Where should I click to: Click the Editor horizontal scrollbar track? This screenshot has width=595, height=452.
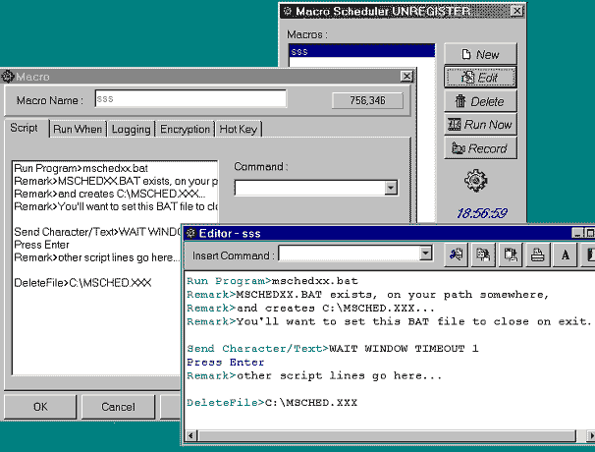coord(386,435)
